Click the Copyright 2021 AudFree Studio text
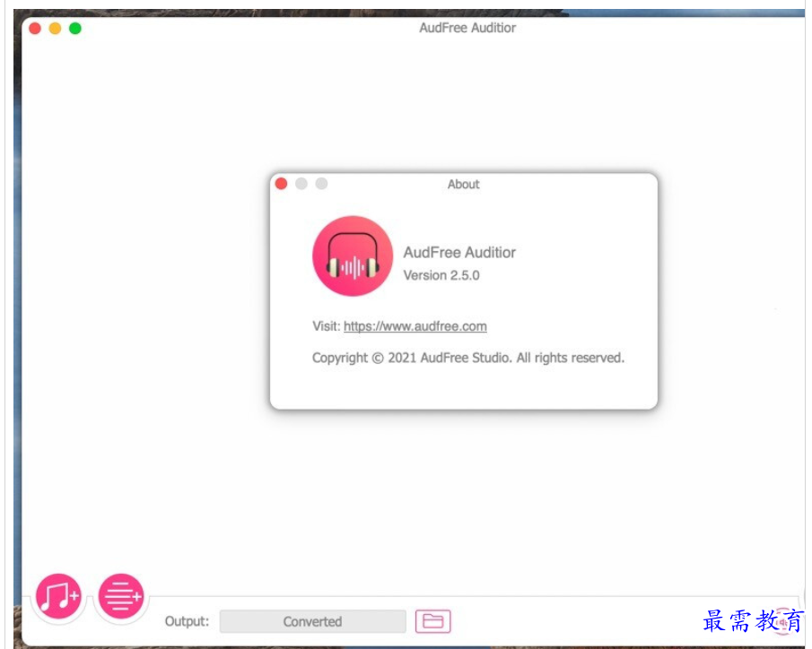812x649 pixels. point(468,358)
